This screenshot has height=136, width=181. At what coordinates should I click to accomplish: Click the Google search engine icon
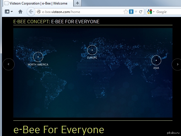point(150,12)
